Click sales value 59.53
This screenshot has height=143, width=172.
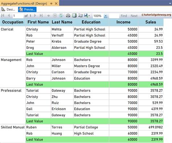151,42
